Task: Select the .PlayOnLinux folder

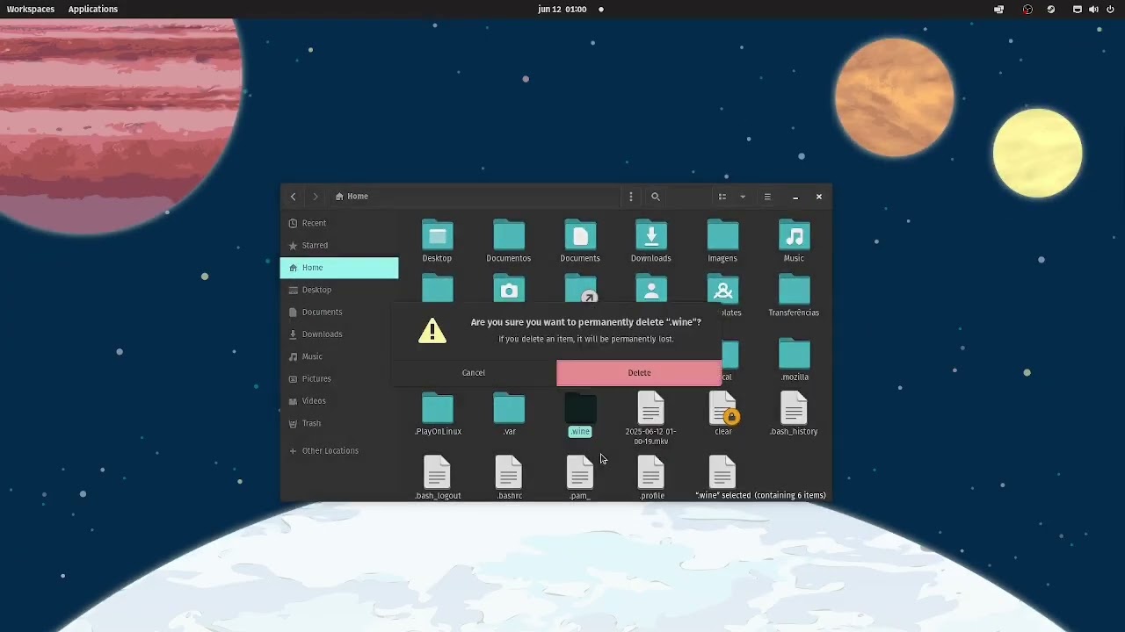Action: 437,409
